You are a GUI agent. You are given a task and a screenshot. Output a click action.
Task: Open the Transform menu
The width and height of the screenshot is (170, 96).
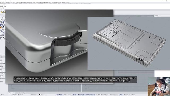(x=29, y=3)
